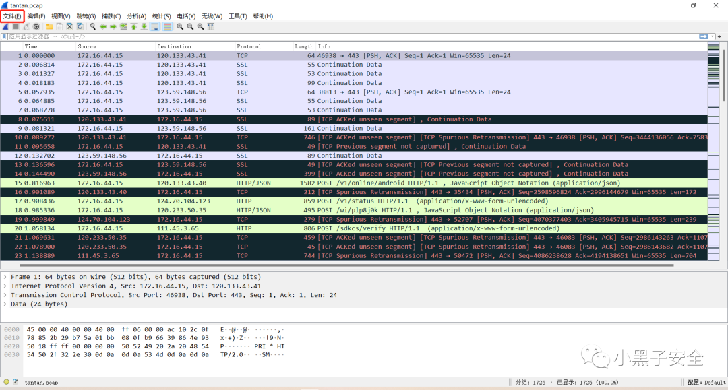Go back with left green arrow
The height and width of the screenshot is (390, 728).
pos(103,27)
